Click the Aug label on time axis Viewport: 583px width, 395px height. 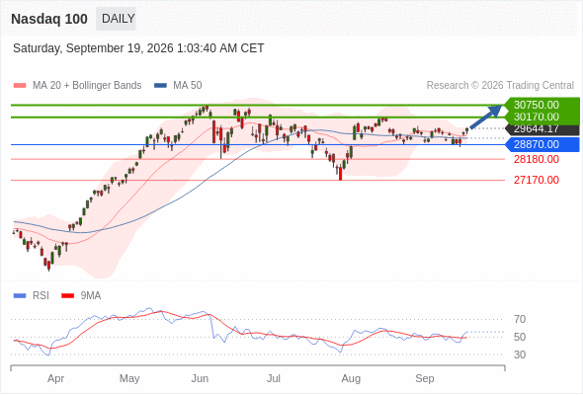pos(351,378)
